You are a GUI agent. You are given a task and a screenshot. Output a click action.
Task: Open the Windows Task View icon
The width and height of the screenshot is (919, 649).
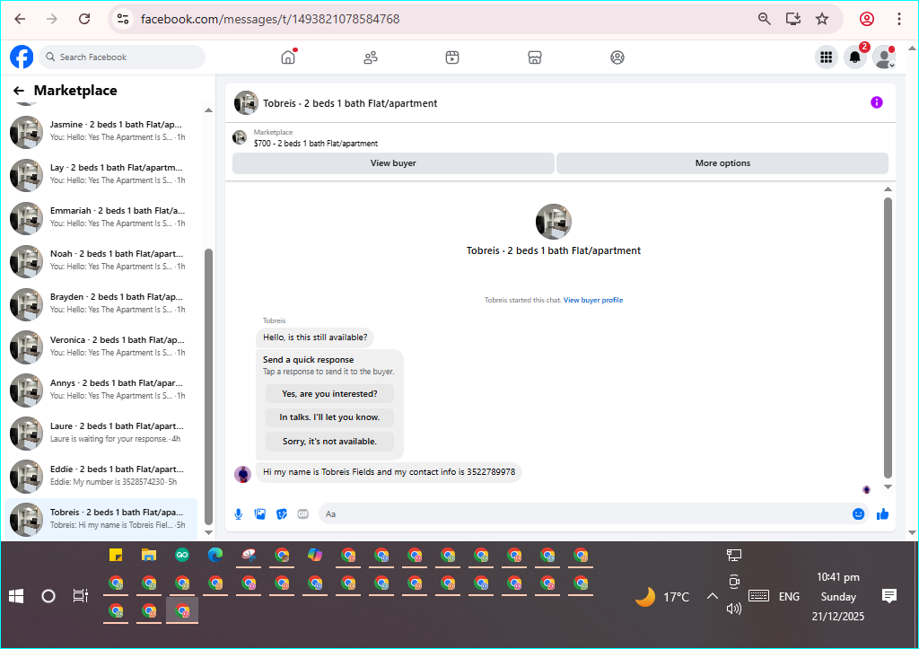80,596
